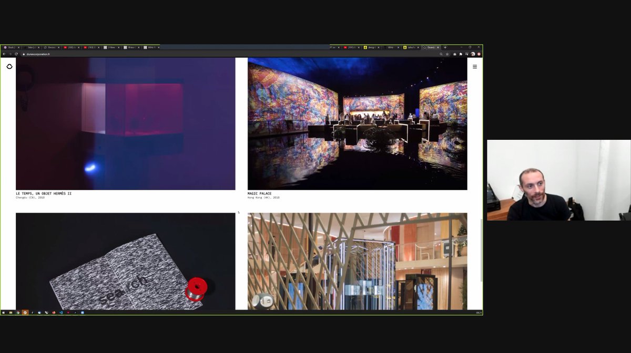
Task: Open the Chrome profile avatar
Action: pyautogui.click(x=473, y=54)
